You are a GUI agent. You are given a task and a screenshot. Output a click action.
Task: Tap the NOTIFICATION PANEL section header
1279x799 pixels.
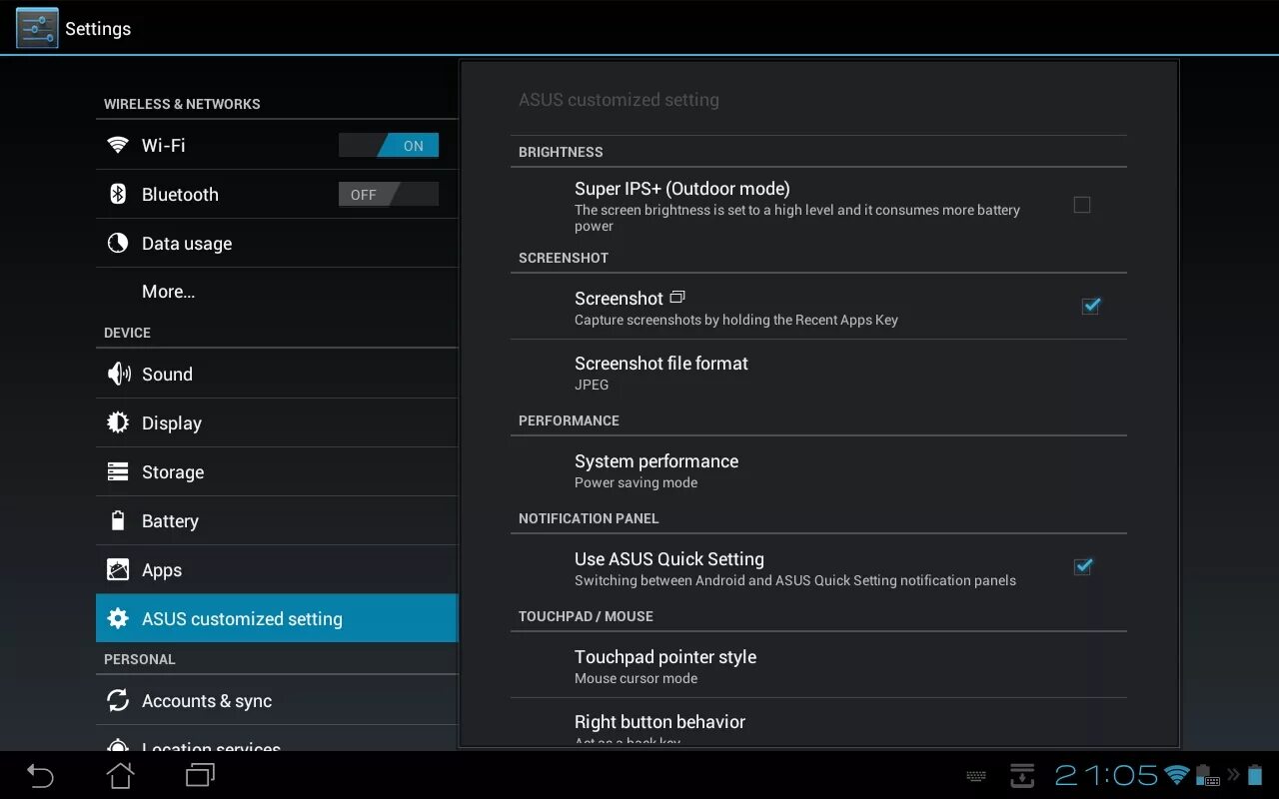pos(589,518)
